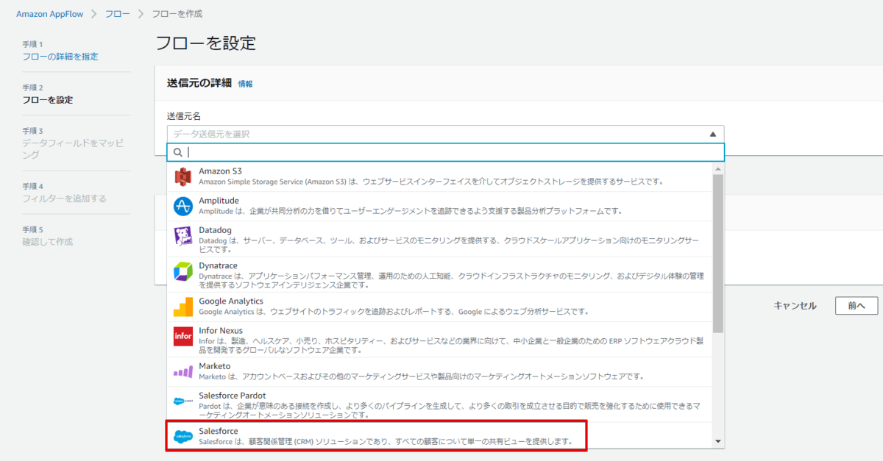The height and width of the screenshot is (461, 883).
Task: Select Google Analytics as the source
Action: click(x=440, y=307)
